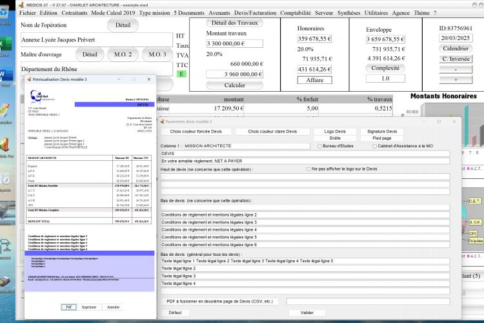Check Ne pas afficher le logo sur le Devis

(308, 169)
